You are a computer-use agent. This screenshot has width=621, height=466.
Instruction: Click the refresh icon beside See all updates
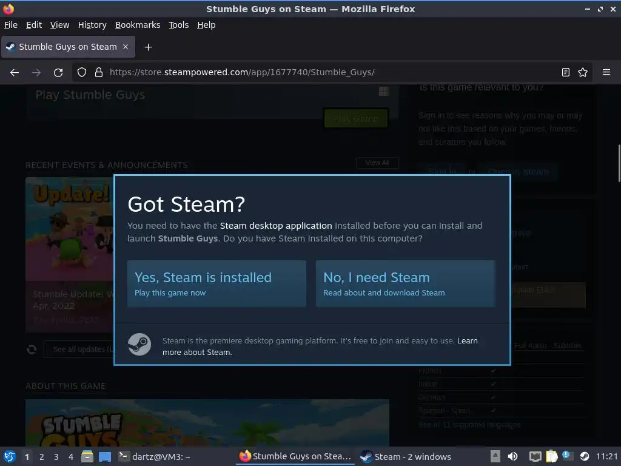[32, 349]
